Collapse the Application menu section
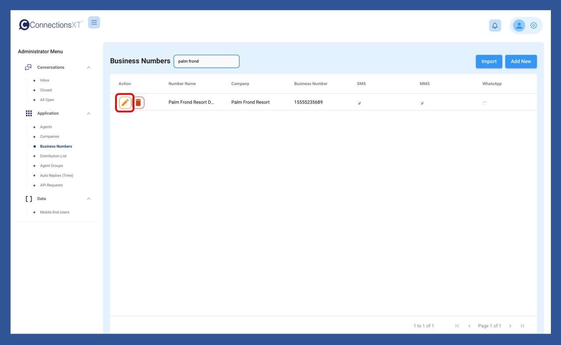The image size is (561, 345). coord(89,114)
